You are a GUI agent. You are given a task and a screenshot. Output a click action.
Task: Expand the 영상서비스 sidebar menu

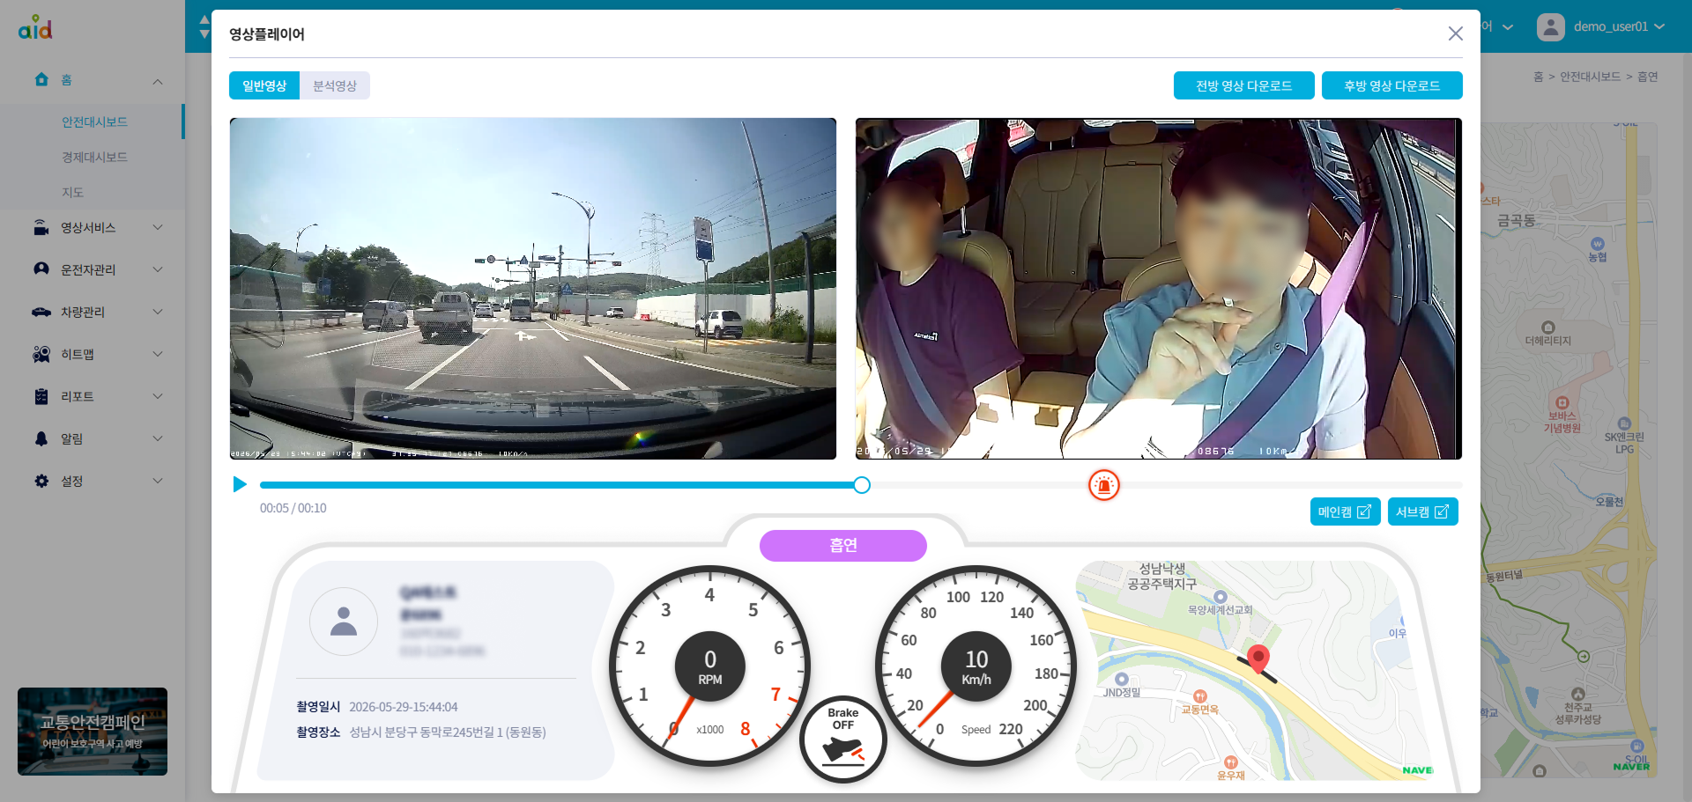point(93,227)
